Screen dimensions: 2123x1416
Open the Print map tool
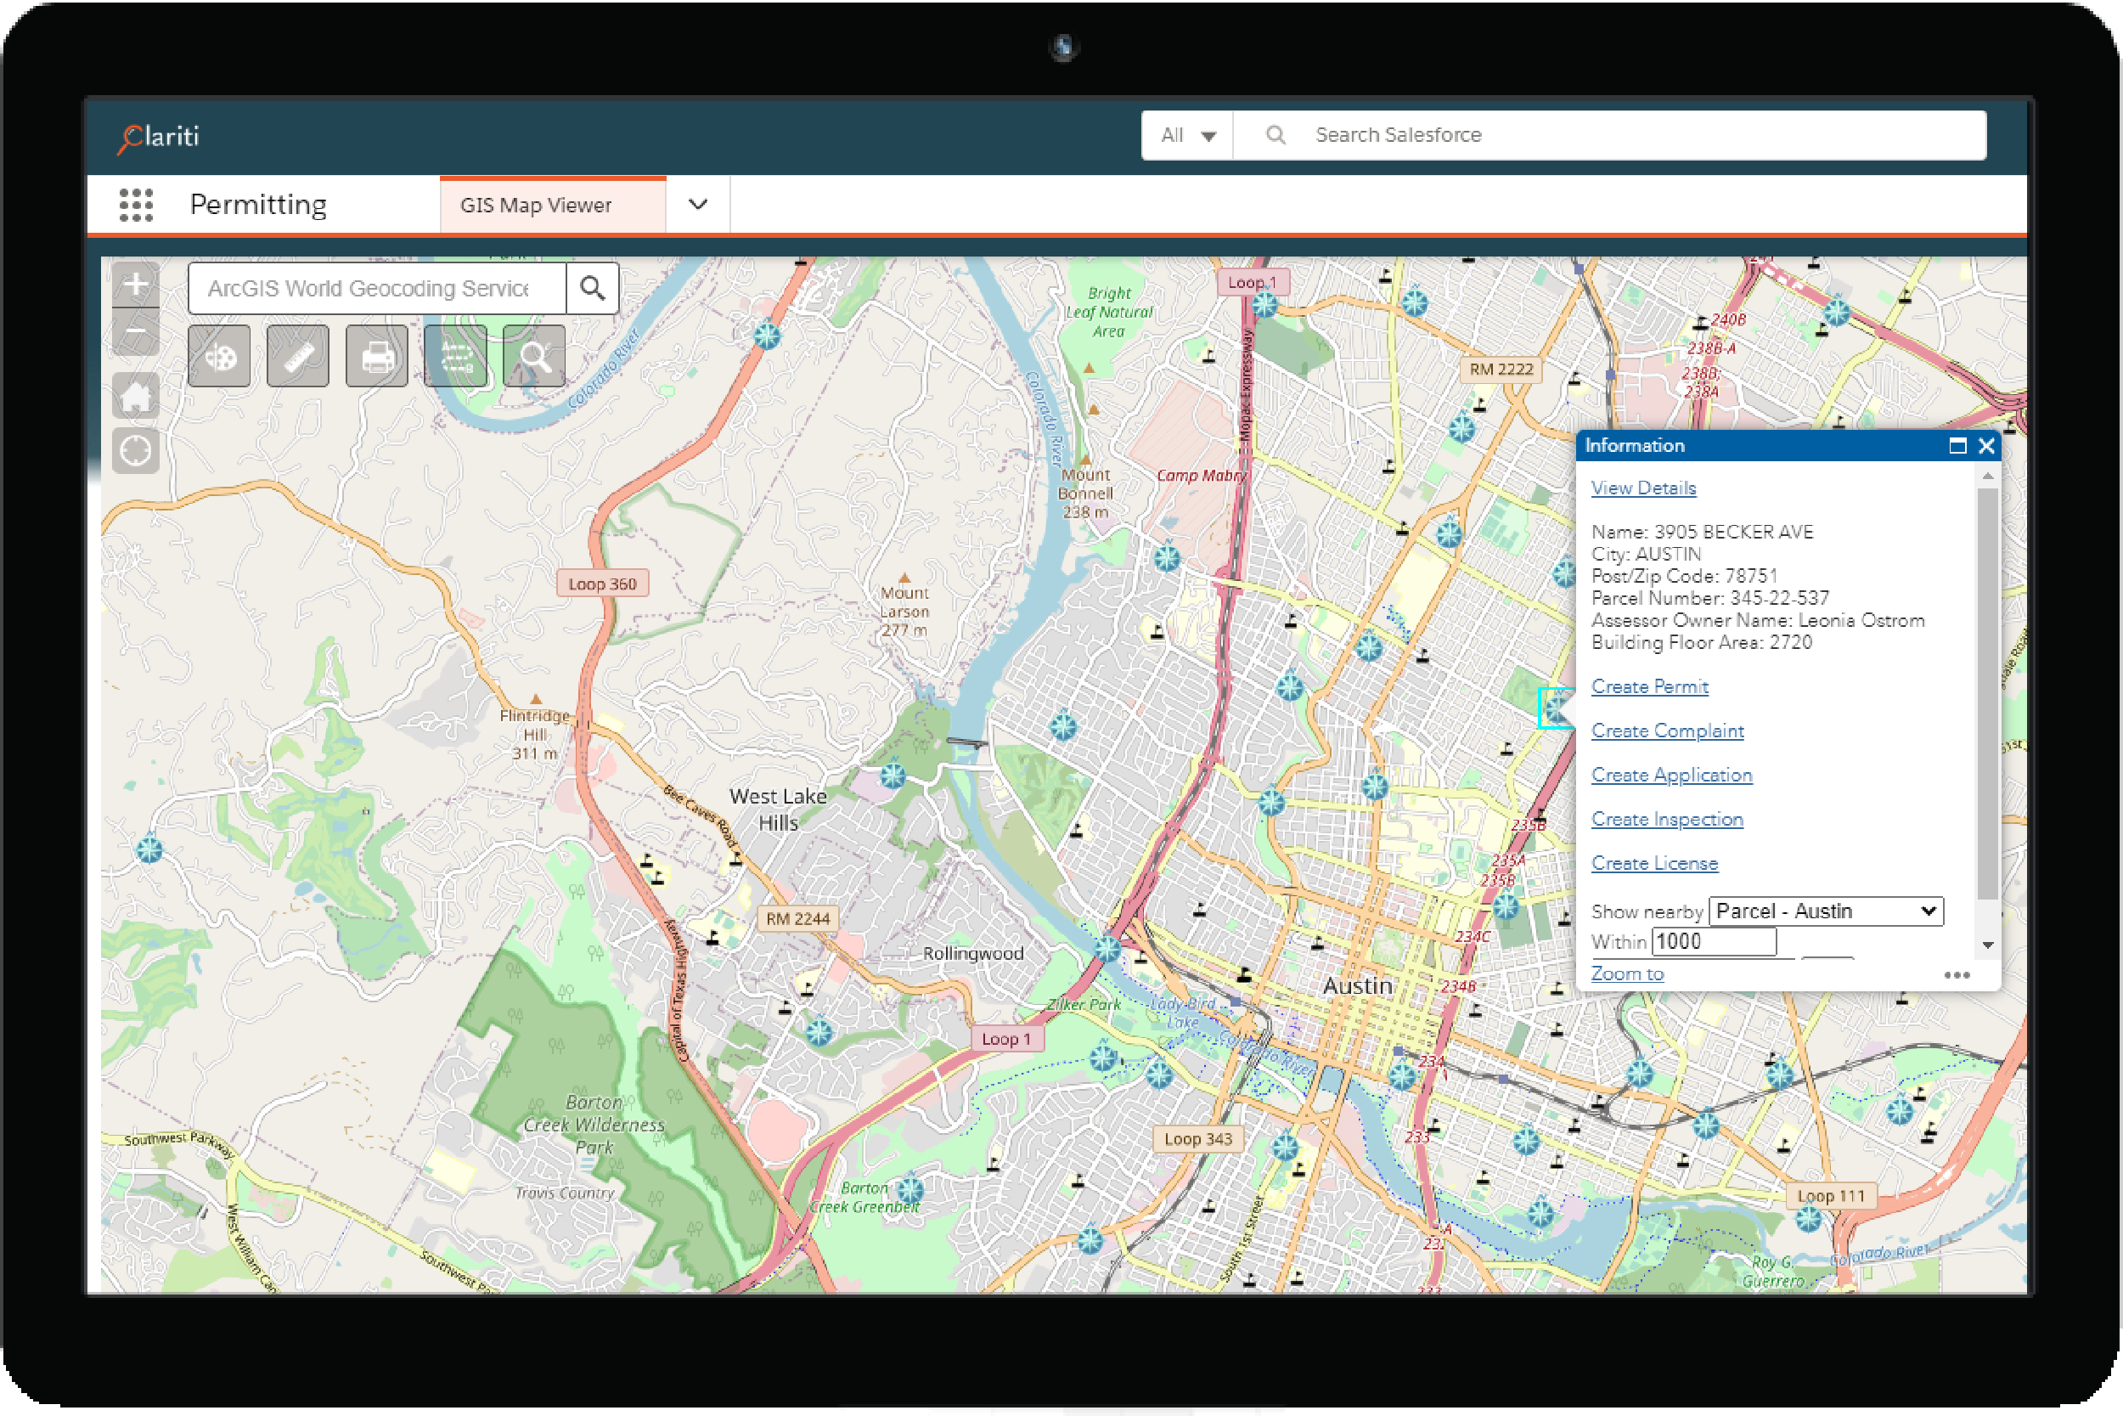point(376,357)
